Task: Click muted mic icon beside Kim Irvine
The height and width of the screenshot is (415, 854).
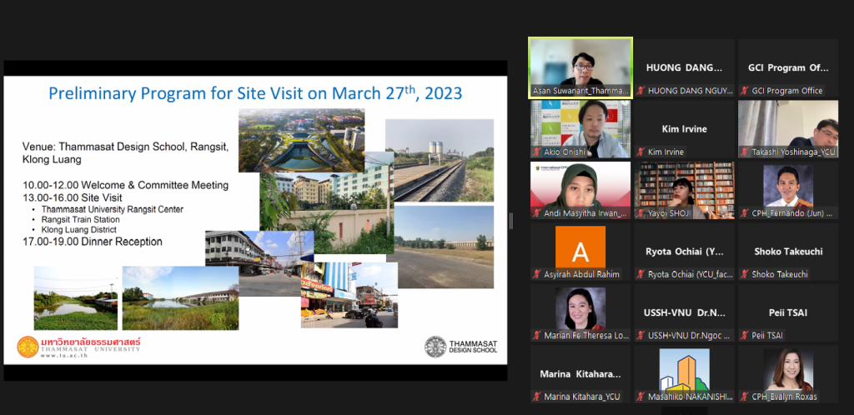Action: (640, 152)
